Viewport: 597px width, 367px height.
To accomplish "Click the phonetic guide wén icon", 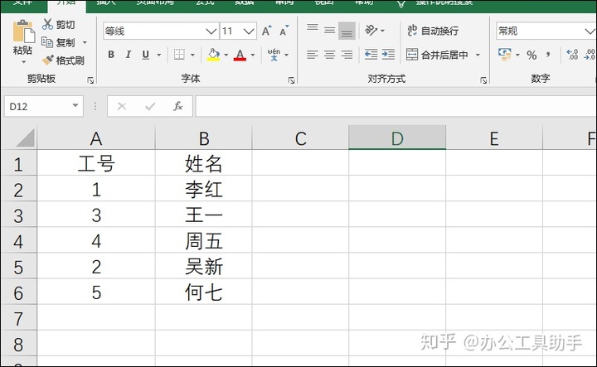I will point(274,55).
